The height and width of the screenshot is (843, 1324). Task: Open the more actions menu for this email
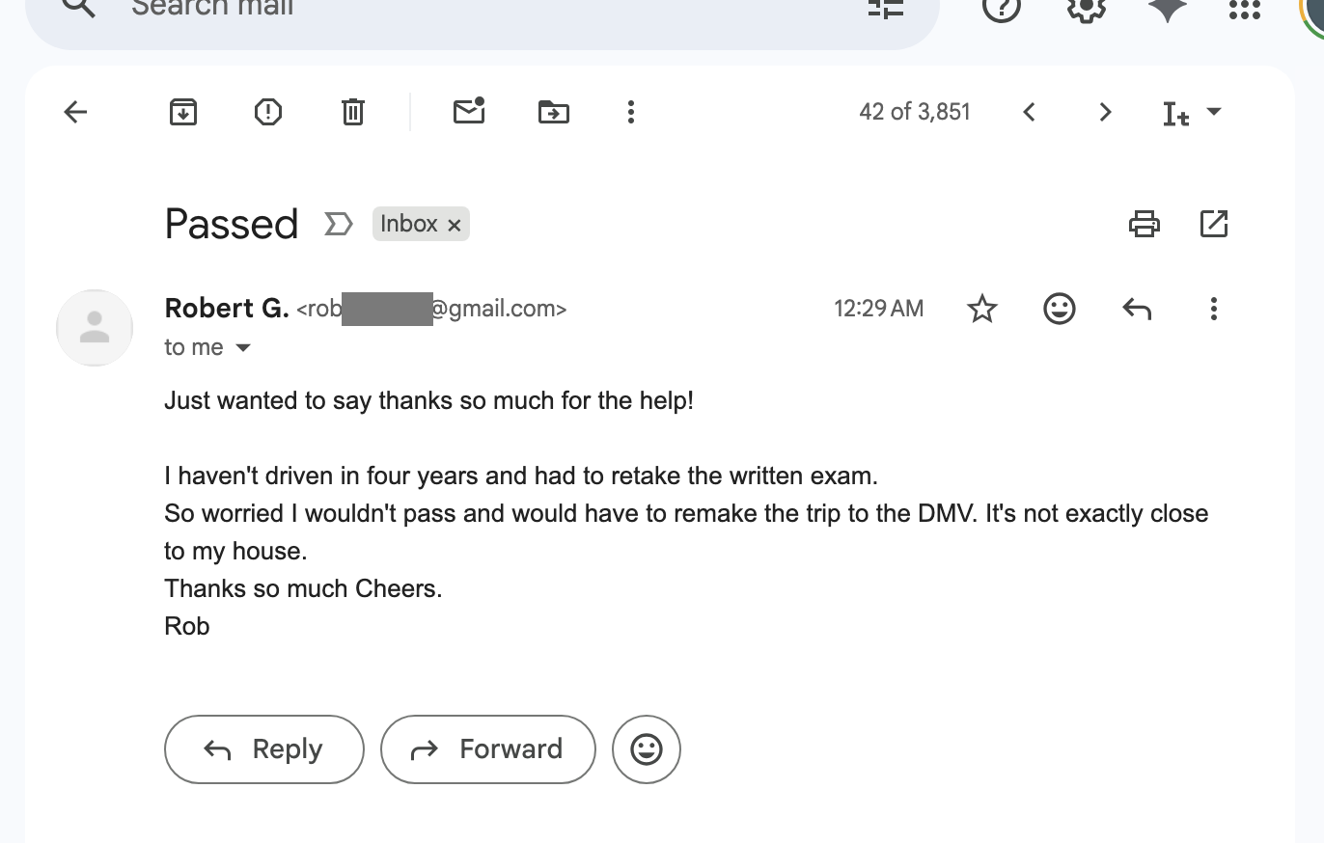click(x=1213, y=309)
